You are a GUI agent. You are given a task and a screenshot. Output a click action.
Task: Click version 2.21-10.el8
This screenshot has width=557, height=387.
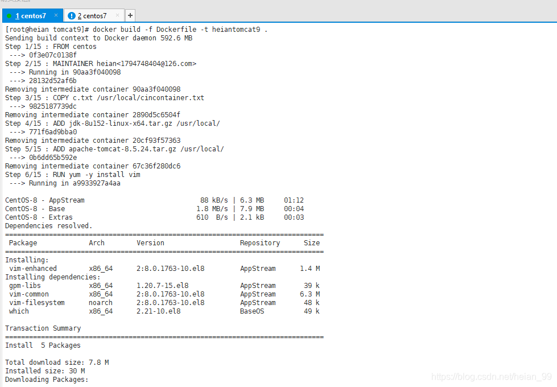(158, 311)
